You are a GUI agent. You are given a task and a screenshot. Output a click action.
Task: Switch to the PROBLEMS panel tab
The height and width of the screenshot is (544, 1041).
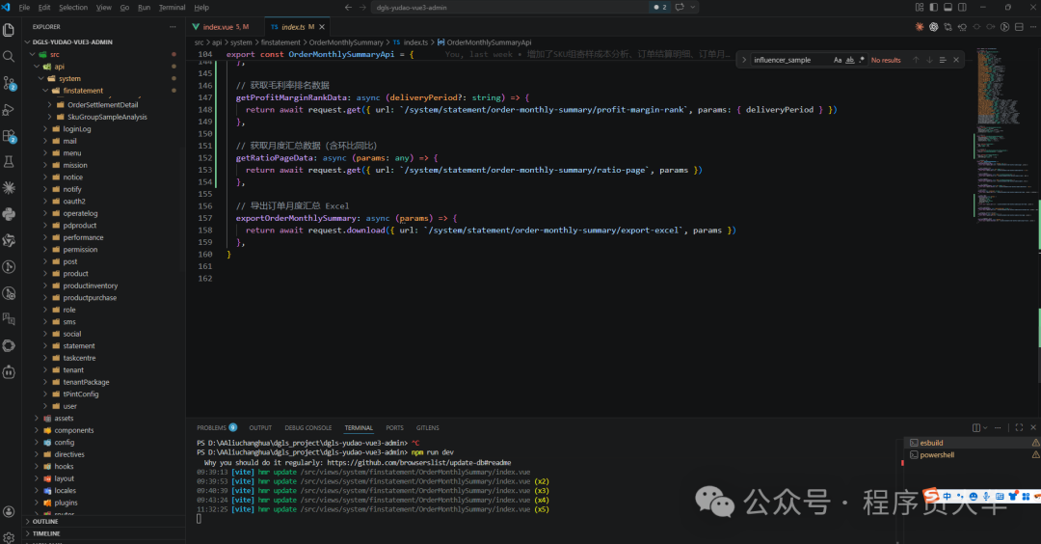211,427
